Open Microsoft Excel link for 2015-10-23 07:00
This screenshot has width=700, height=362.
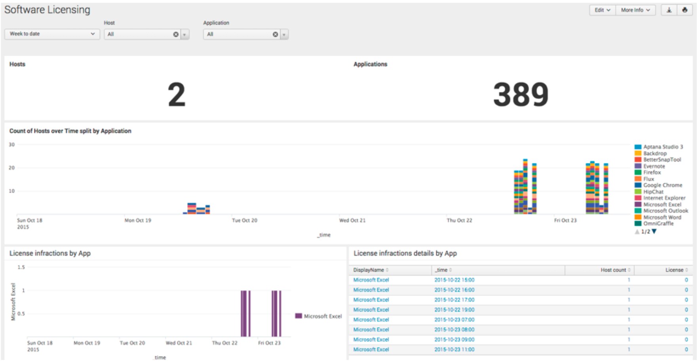click(x=371, y=320)
